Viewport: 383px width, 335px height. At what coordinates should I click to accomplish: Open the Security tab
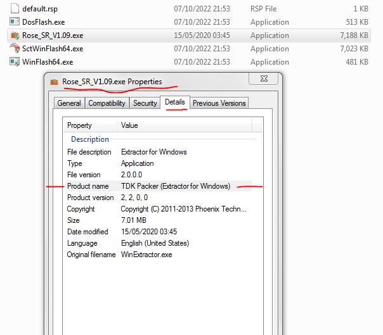click(145, 103)
